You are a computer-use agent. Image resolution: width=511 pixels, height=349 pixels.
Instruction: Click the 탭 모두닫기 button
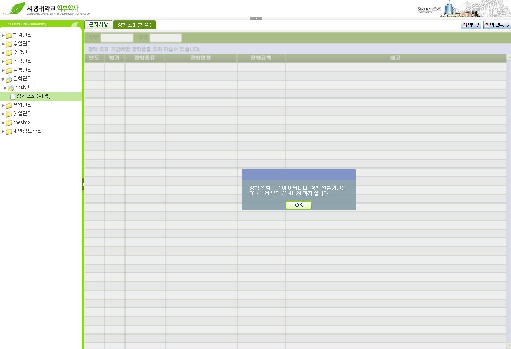tap(497, 25)
